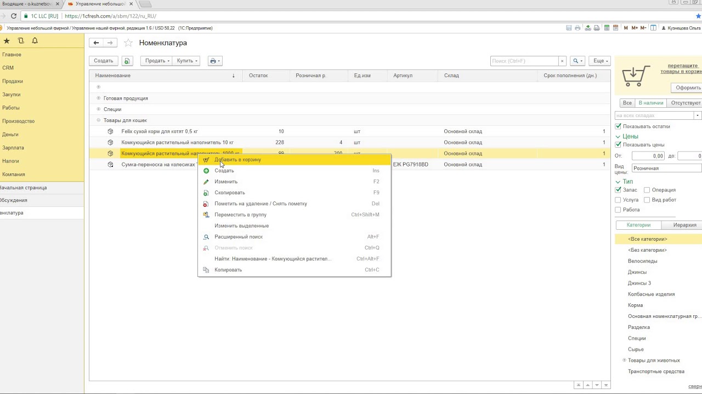Screen dimensions: 702x394
Task: Jump to the first row of the list
Action: coord(578,385)
